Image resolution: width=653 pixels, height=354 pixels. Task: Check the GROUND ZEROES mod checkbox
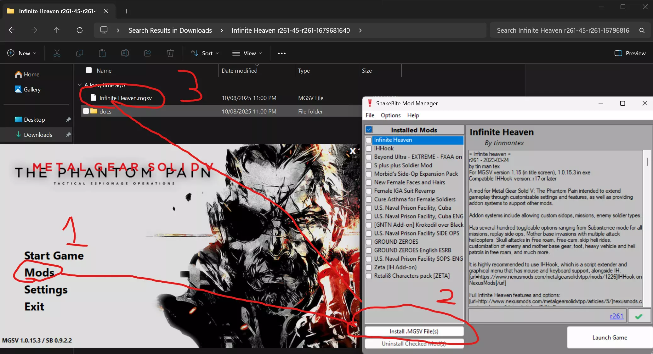click(369, 242)
